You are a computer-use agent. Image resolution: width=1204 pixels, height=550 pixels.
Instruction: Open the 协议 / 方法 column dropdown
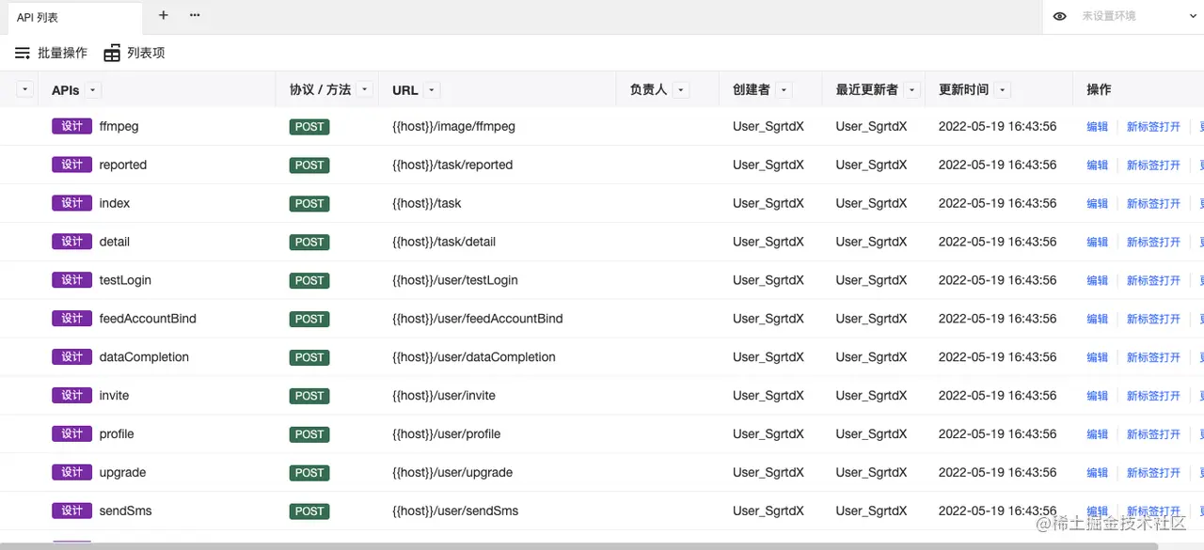pyautogui.click(x=365, y=90)
